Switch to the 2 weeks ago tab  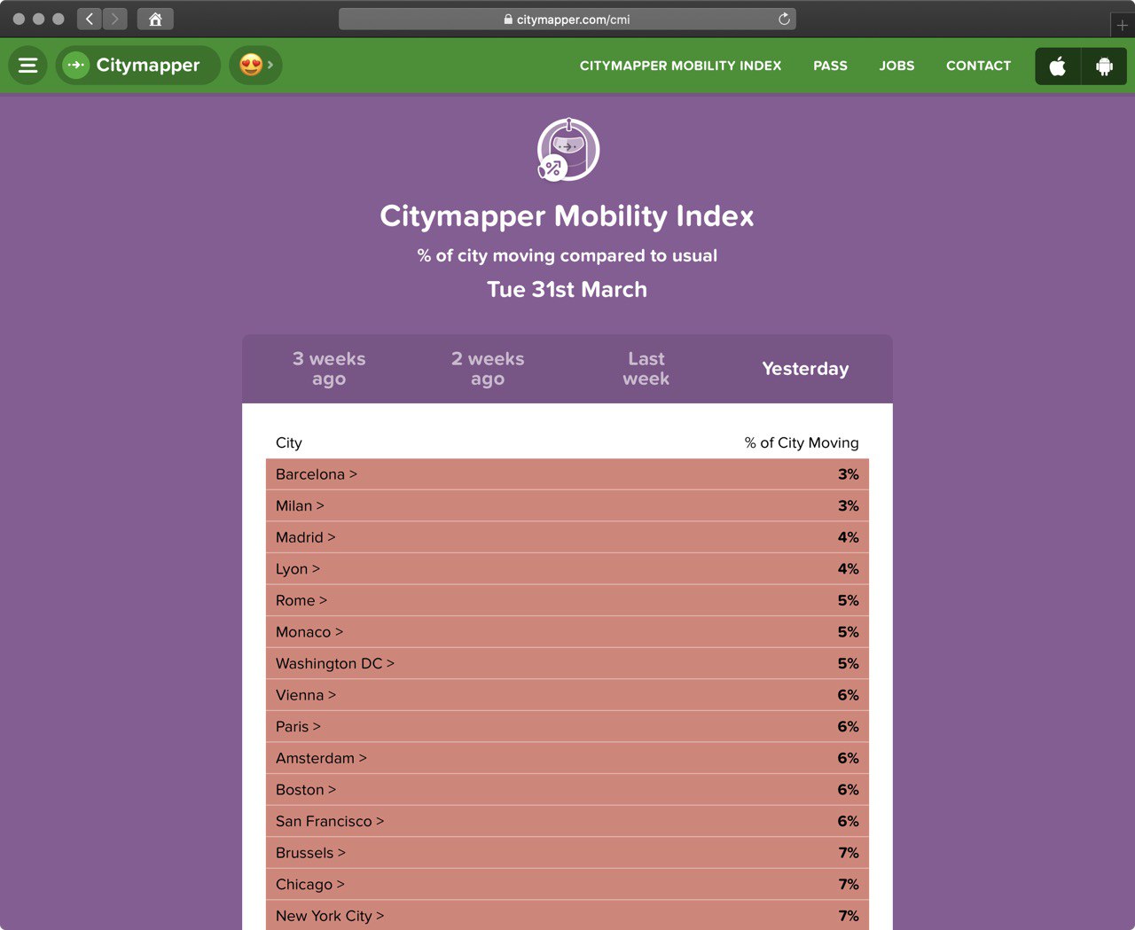(488, 369)
